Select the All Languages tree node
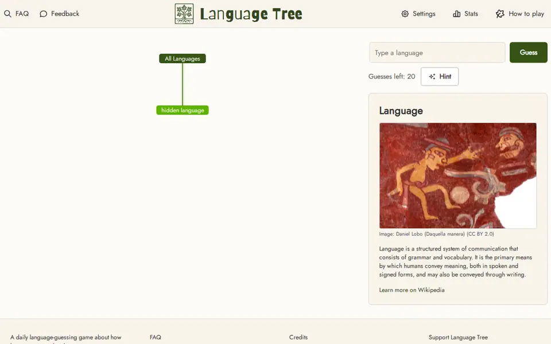This screenshot has width=551, height=344. [x=183, y=58]
